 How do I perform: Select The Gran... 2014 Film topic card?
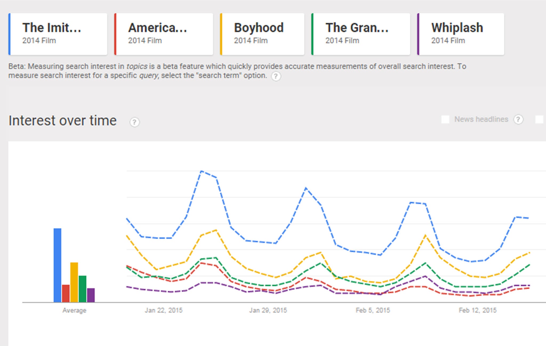361,34
